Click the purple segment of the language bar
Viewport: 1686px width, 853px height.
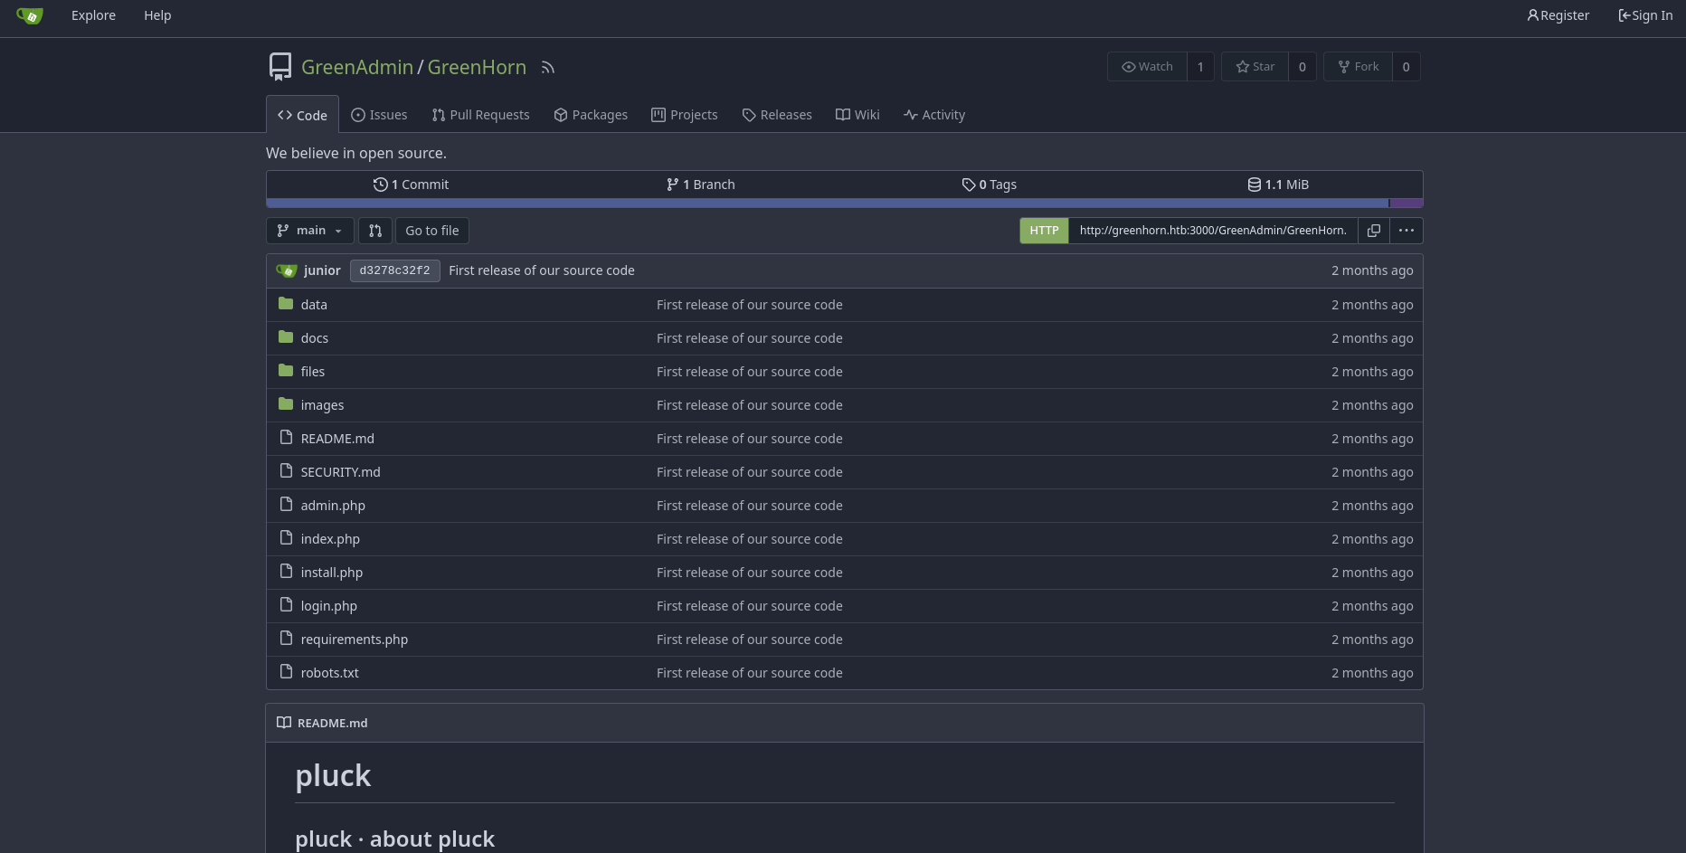pyautogui.click(x=1407, y=204)
